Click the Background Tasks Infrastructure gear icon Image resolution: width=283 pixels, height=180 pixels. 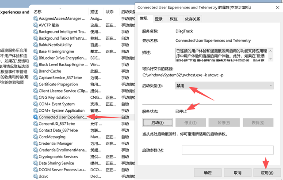(35, 38)
